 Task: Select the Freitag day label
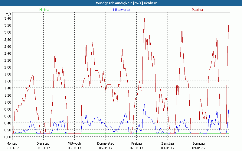[136, 143]
